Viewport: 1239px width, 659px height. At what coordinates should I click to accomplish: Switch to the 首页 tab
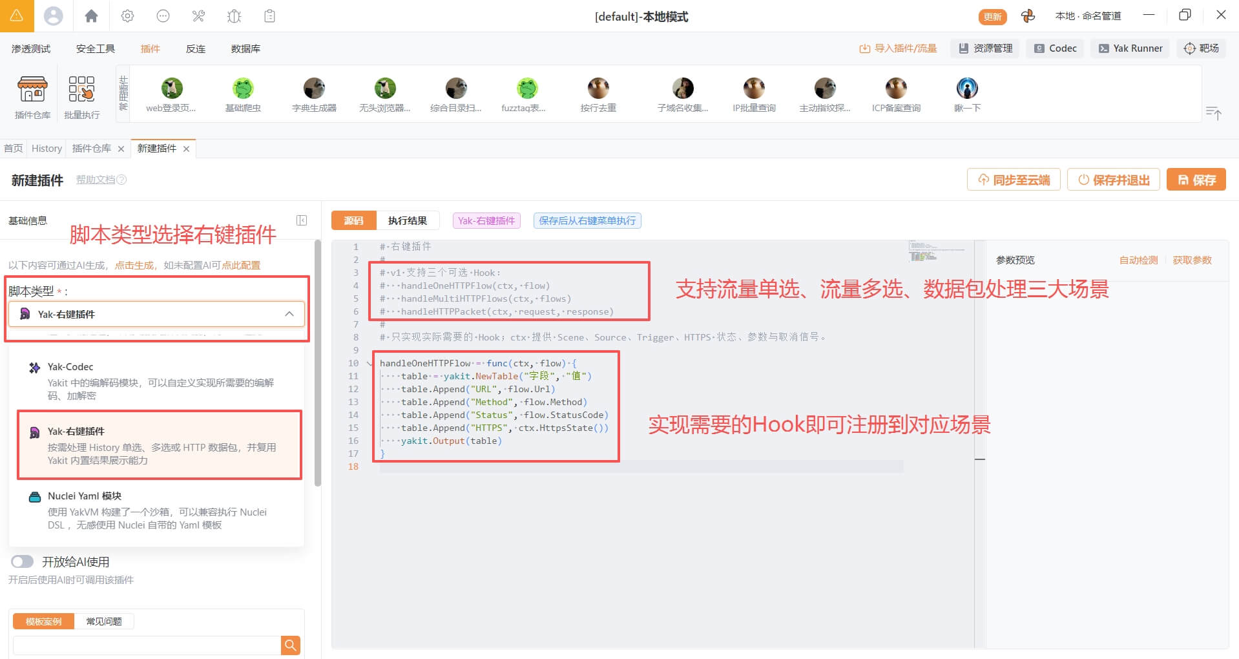(14, 149)
